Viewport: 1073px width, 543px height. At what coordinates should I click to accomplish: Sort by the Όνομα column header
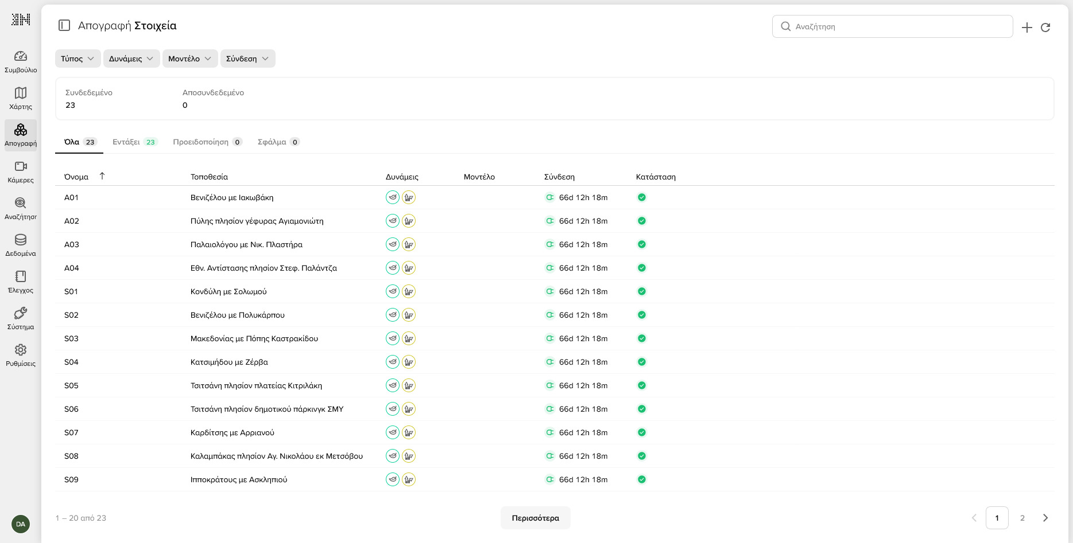pyautogui.click(x=76, y=177)
